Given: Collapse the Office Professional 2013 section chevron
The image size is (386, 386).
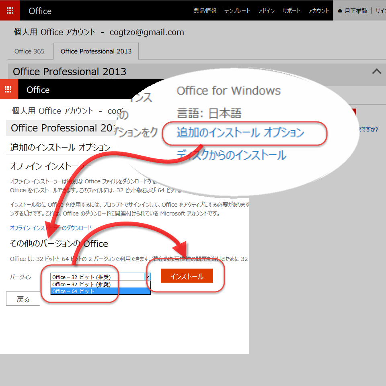Looking at the screenshot, I should pyautogui.click(x=376, y=71).
